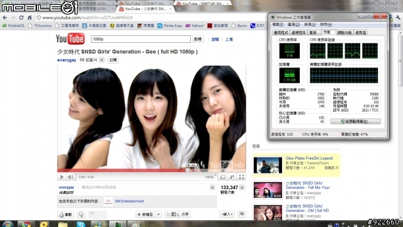Play the video with the play button
The height and width of the screenshot is (227, 403).
(x=62, y=177)
